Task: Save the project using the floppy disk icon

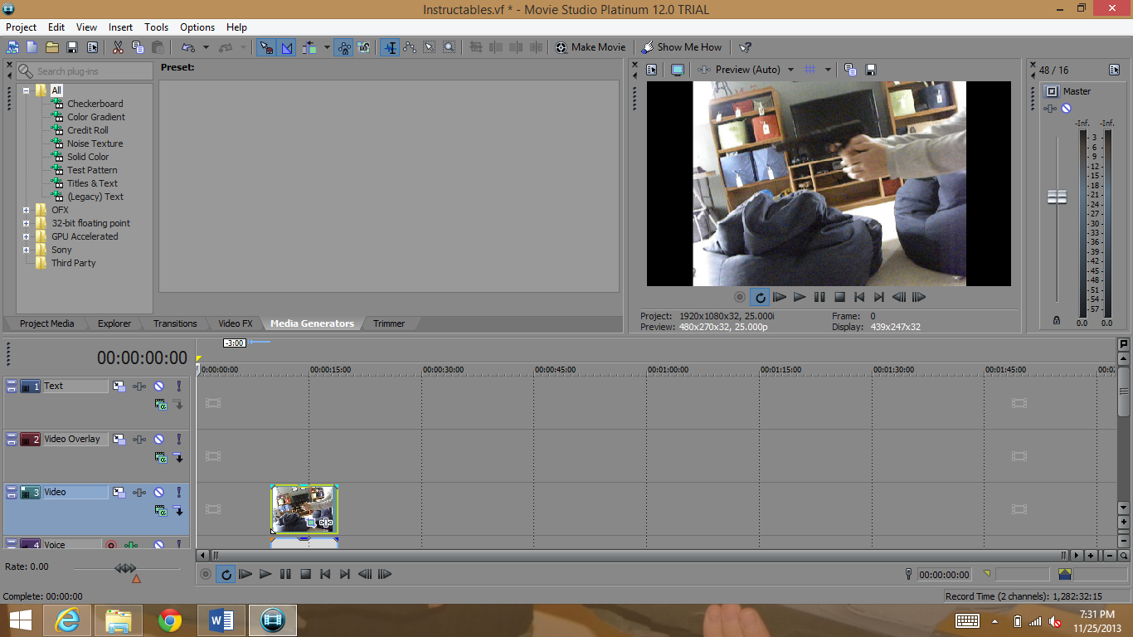Action: click(x=72, y=47)
